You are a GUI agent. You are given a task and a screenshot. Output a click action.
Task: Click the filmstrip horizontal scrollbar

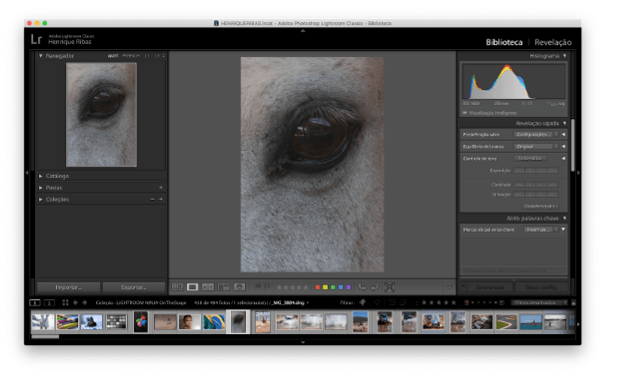coord(45,336)
